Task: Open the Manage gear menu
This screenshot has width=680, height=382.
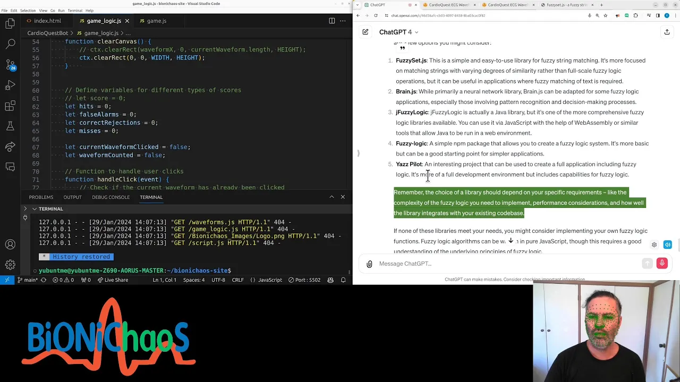Action: tap(10, 264)
